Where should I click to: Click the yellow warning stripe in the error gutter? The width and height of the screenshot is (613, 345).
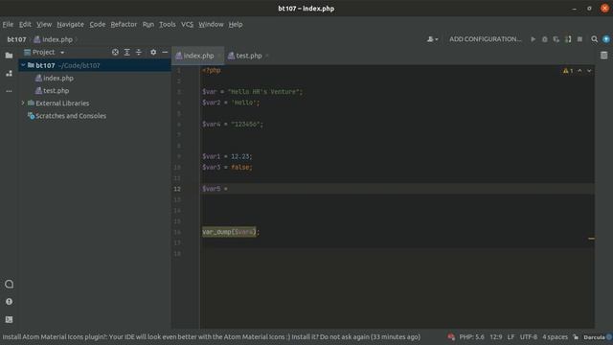tap(591, 238)
